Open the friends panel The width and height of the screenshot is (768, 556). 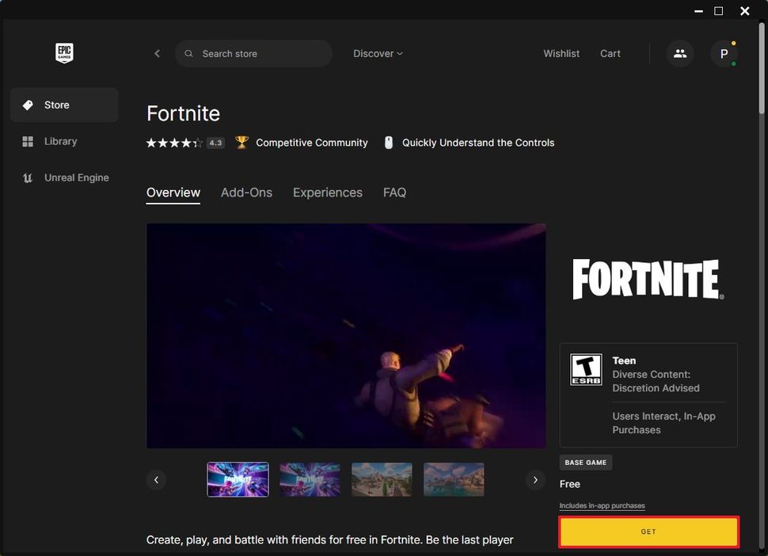point(679,53)
